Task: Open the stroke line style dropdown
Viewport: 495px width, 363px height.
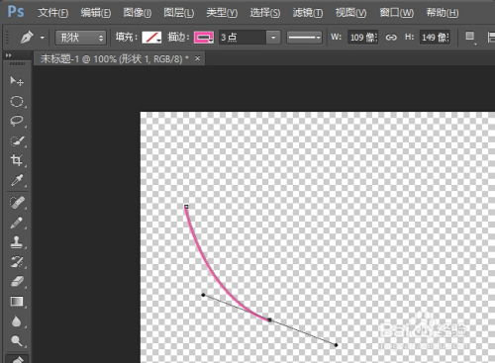Action: (x=304, y=38)
